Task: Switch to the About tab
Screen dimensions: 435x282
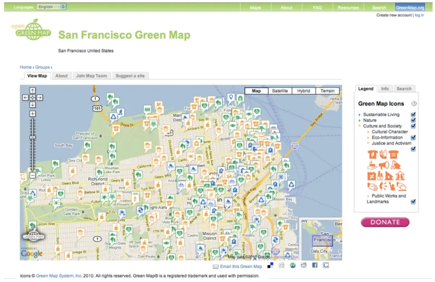Action: [61, 76]
